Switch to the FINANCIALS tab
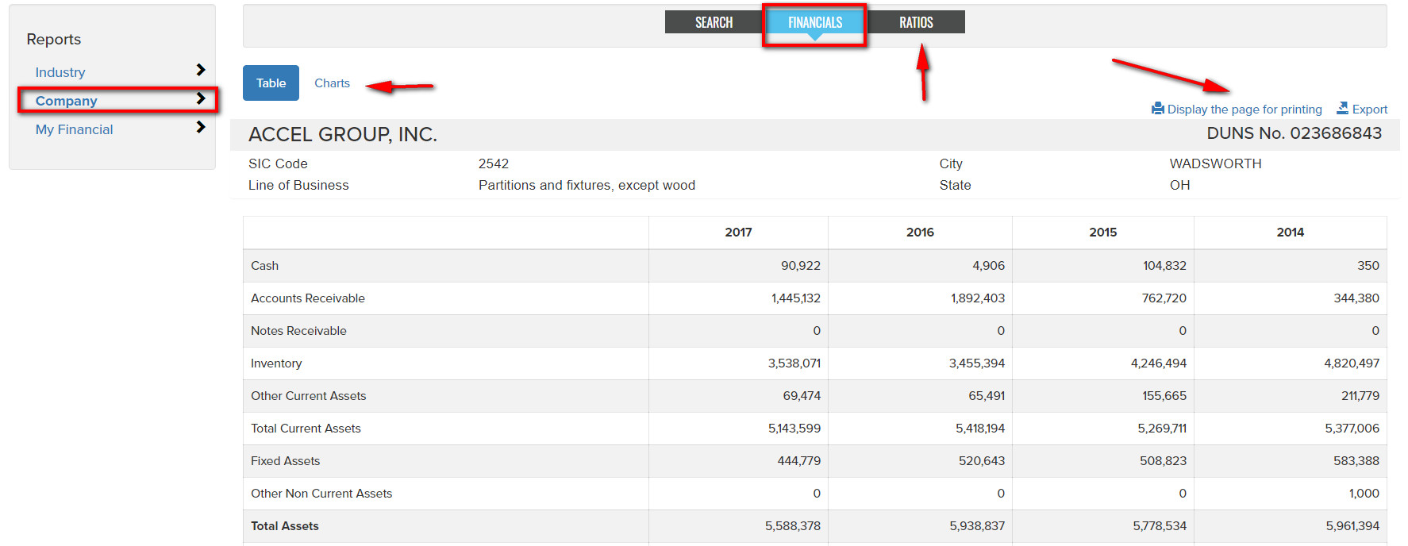 815,22
